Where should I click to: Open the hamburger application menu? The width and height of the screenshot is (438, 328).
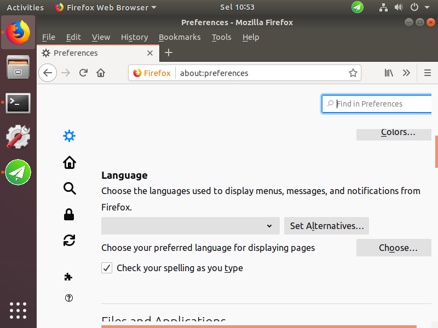coord(428,73)
